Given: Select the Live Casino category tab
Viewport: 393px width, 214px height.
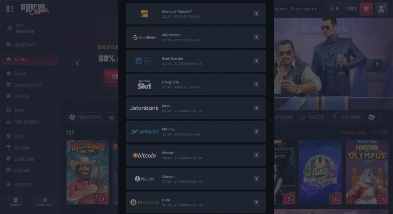Looking at the screenshot, I should (283, 117).
